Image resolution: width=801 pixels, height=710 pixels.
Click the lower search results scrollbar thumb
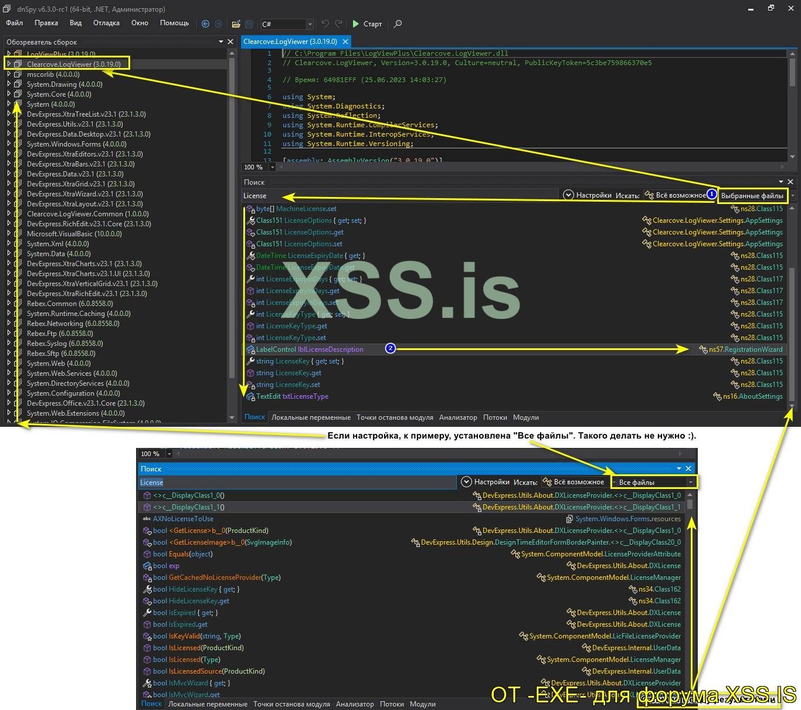pos(690,504)
